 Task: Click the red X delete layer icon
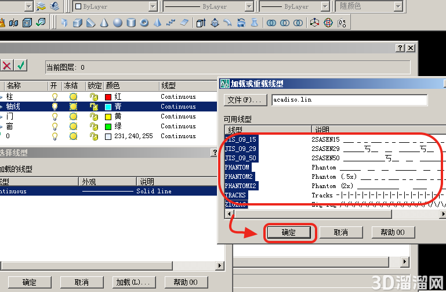[7, 66]
